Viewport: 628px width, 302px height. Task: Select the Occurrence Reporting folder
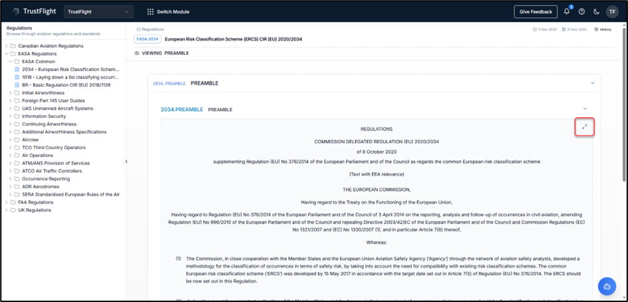click(x=46, y=179)
